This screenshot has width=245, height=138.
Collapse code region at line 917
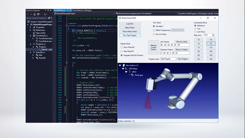pos(67,26)
